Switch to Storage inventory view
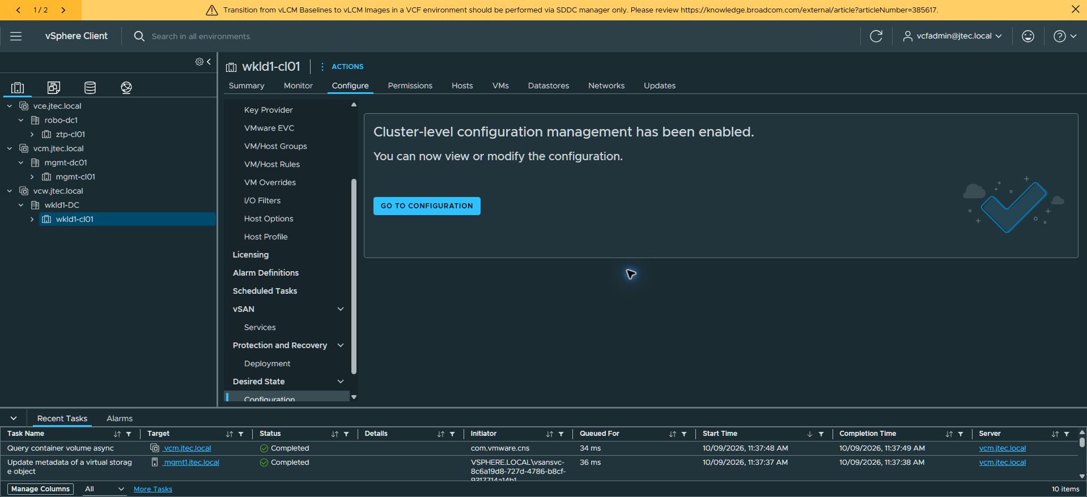The height and width of the screenshot is (497, 1087). 90,88
